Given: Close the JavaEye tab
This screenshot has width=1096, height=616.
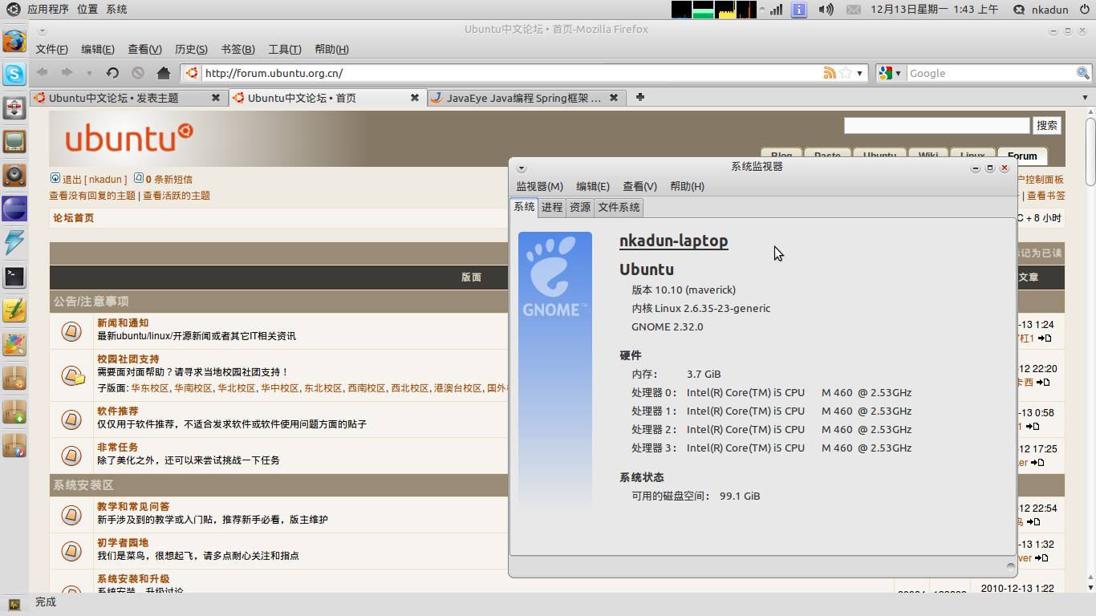Looking at the screenshot, I should 614,98.
